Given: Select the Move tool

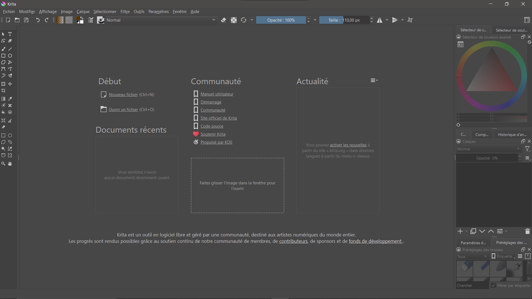Looking at the screenshot, I should 10,84.
